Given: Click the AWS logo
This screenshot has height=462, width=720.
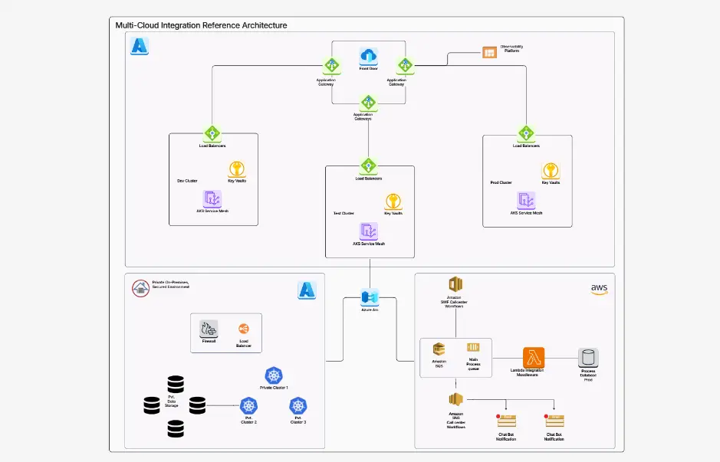Looking at the screenshot, I should click(600, 290).
